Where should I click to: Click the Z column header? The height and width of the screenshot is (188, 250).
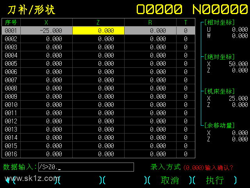point(98,22)
